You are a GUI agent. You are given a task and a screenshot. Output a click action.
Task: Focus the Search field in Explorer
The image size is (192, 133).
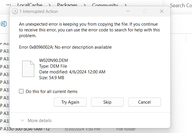point(180,5)
